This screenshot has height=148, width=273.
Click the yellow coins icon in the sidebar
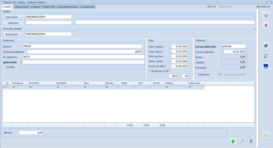pos(265,135)
